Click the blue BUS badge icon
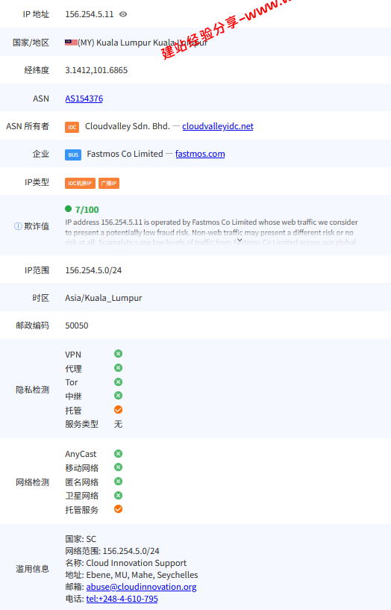The height and width of the screenshot is (610, 391). [73, 155]
